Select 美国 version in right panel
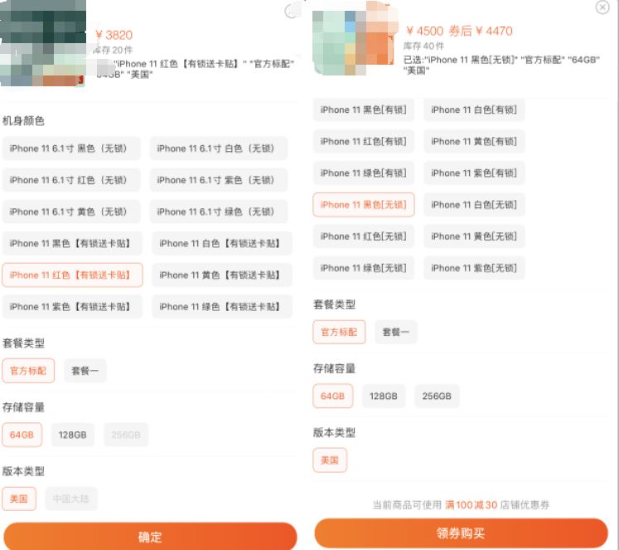The width and height of the screenshot is (619, 550). [x=330, y=460]
